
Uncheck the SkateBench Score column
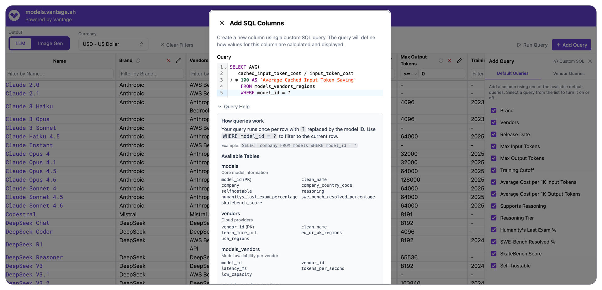494,254
